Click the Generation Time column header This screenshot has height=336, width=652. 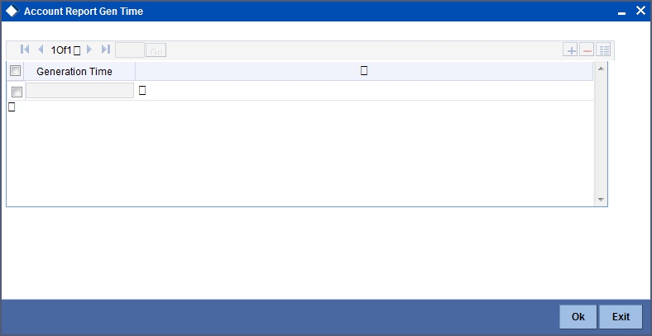coord(74,71)
